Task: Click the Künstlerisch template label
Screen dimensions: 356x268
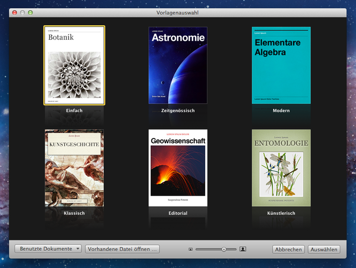Action: pyautogui.click(x=281, y=213)
